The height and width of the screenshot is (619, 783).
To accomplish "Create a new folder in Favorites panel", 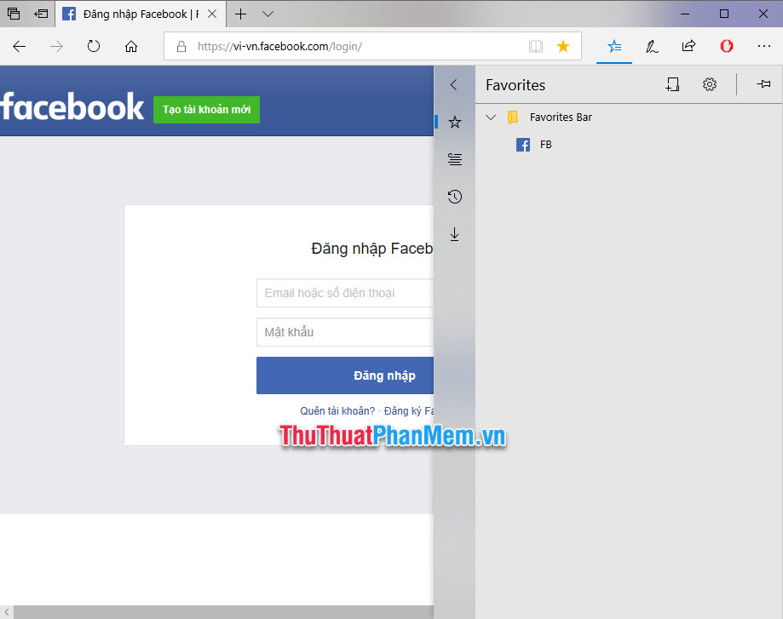I will point(672,84).
